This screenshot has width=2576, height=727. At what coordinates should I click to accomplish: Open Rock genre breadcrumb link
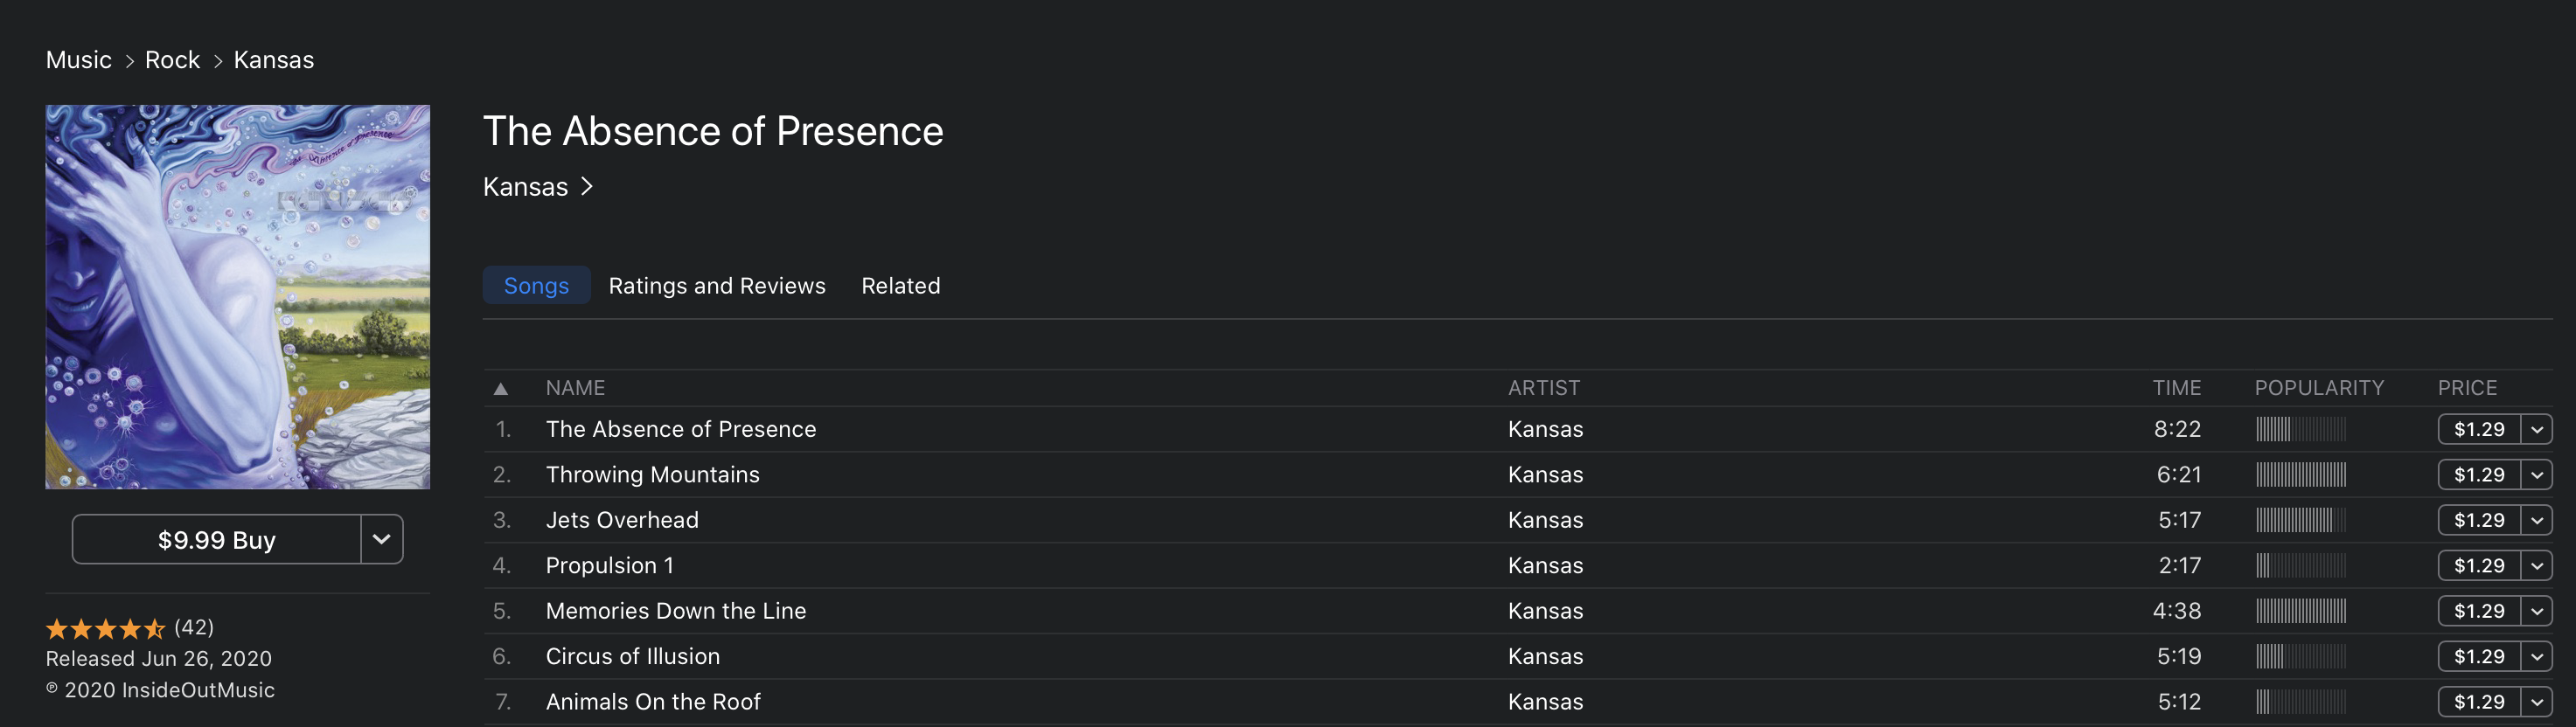pyautogui.click(x=172, y=60)
